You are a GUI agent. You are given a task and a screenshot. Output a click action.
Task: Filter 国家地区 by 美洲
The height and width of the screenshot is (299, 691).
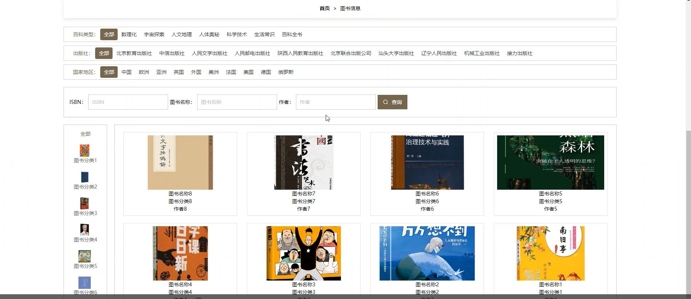pyautogui.click(x=214, y=72)
